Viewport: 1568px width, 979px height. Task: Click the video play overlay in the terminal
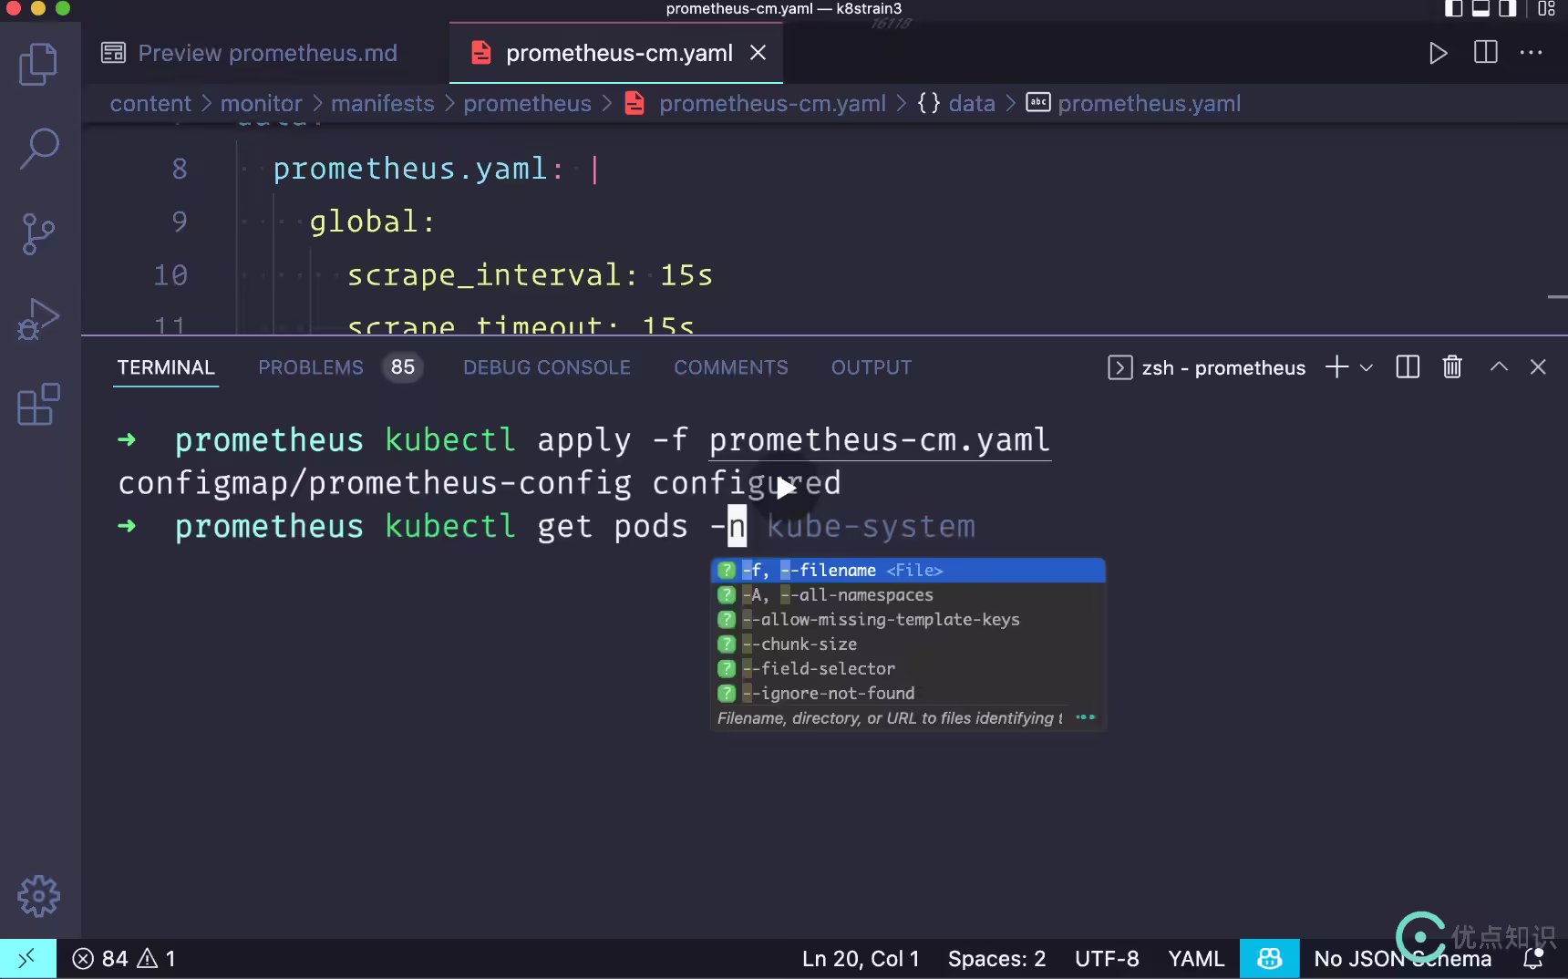tap(786, 488)
